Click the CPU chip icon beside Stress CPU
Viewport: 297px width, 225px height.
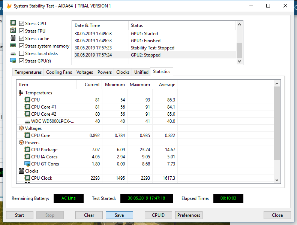tap(13, 23)
